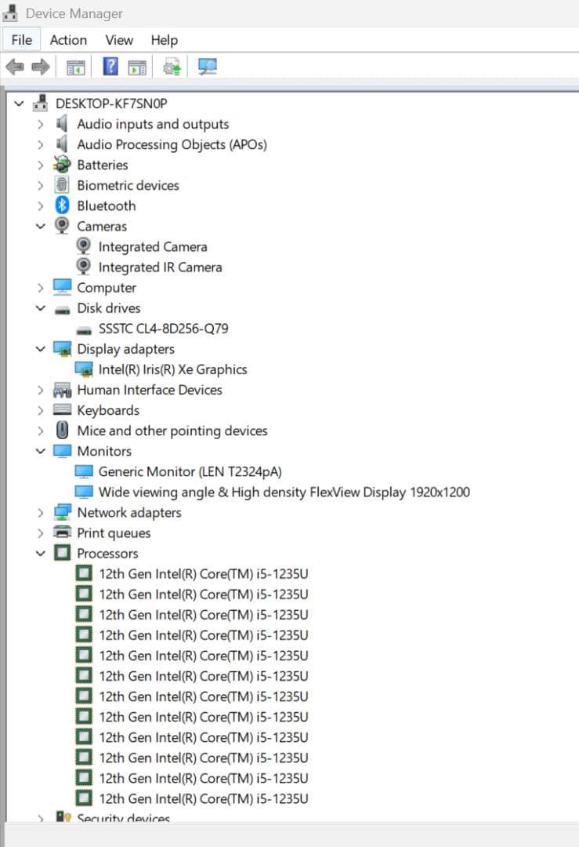Click the Computer category label

tap(107, 288)
